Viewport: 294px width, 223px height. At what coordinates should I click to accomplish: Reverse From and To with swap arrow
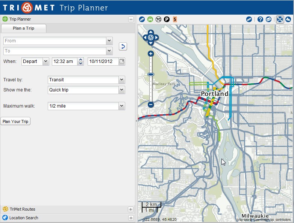[123, 46]
